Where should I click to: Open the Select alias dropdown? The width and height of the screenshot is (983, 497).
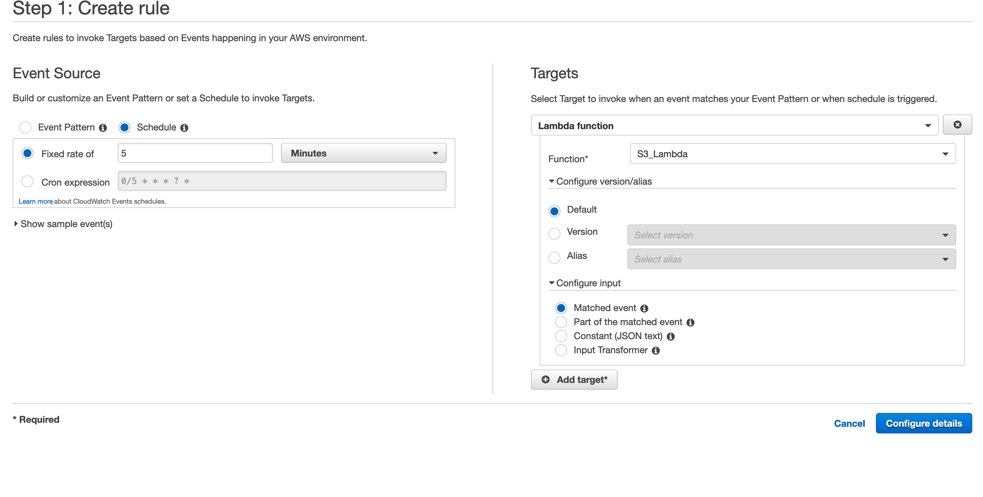coord(791,259)
